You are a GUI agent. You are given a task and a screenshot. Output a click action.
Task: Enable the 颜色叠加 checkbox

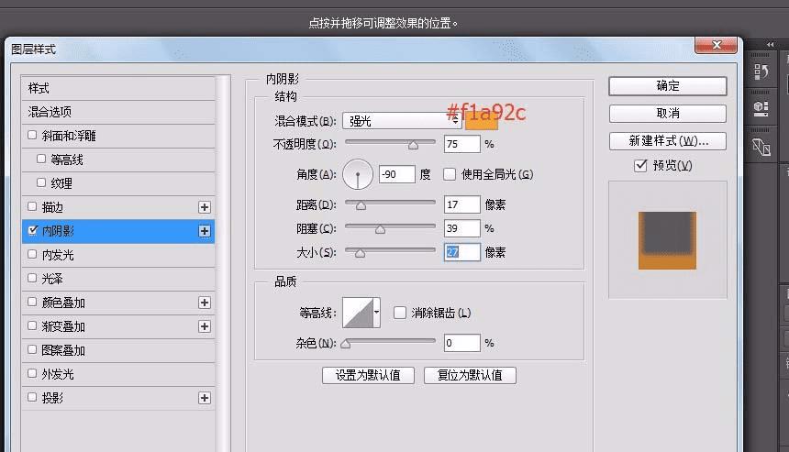point(32,302)
